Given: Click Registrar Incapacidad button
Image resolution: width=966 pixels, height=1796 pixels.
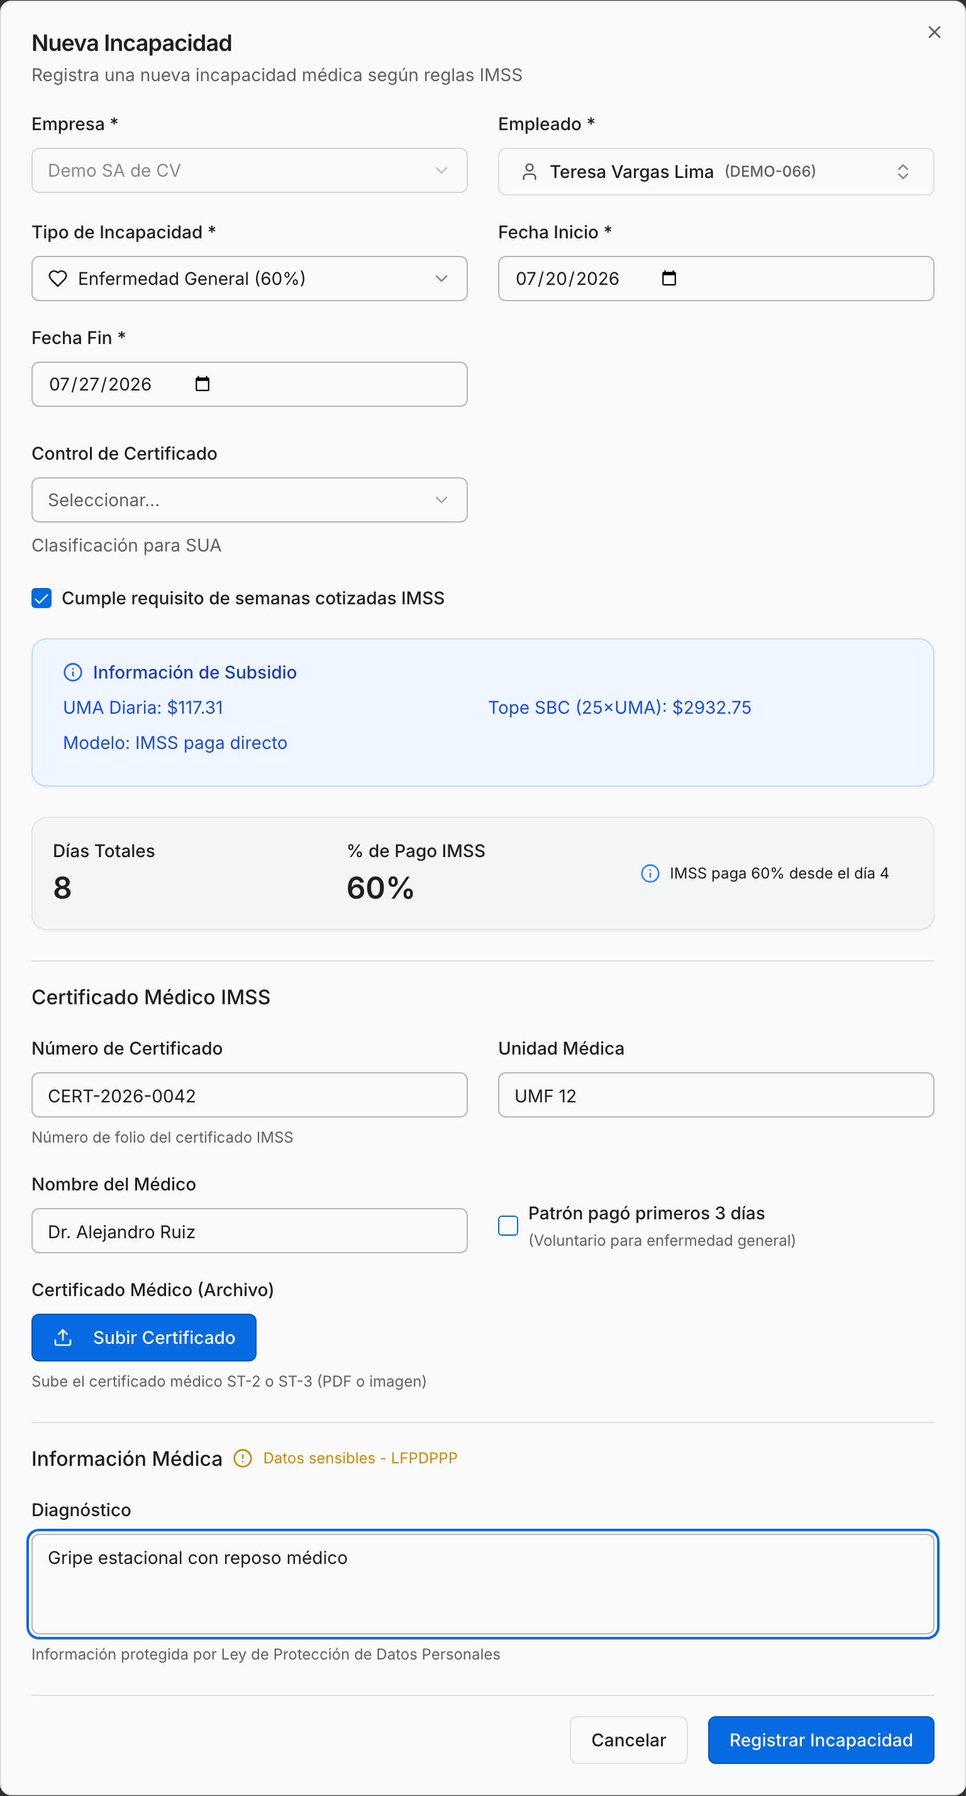Looking at the screenshot, I should coord(820,1739).
